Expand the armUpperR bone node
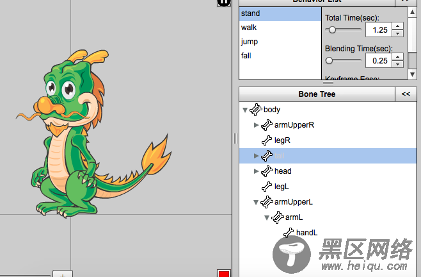The image size is (421, 277). (256, 125)
